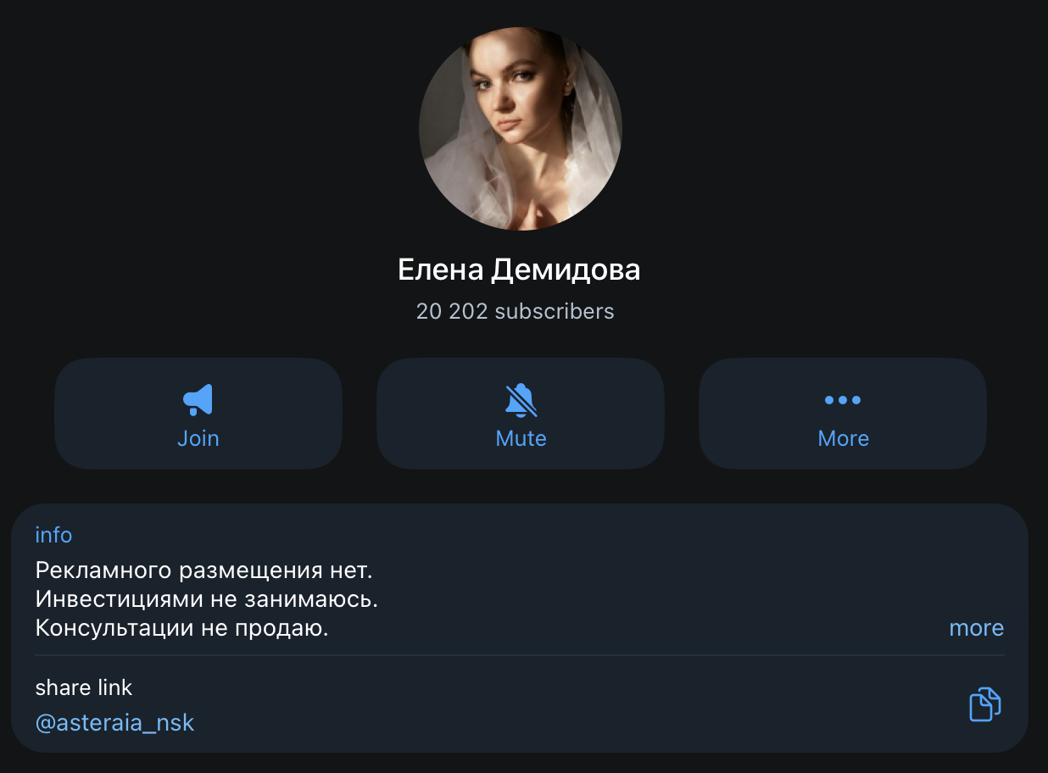Copy the share link using the copy icon
The width and height of the screenshot is (1048, 773).
click(984, 704)
